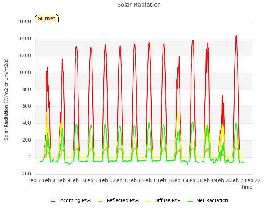Image resolution: width=279 pixels, height=209 pixels.
Task: Click the Feb 9 x-axis tick label
Action: (64, 180)
